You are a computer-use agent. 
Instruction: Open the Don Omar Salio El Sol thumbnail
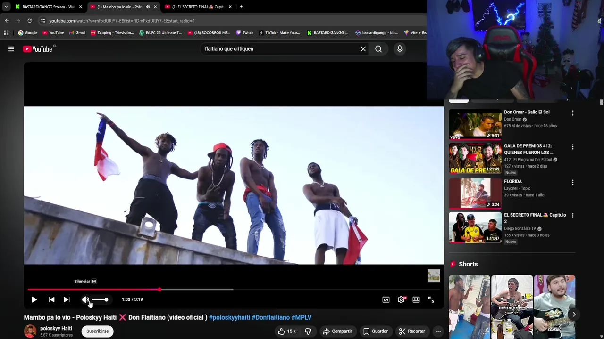click(475, 124)
